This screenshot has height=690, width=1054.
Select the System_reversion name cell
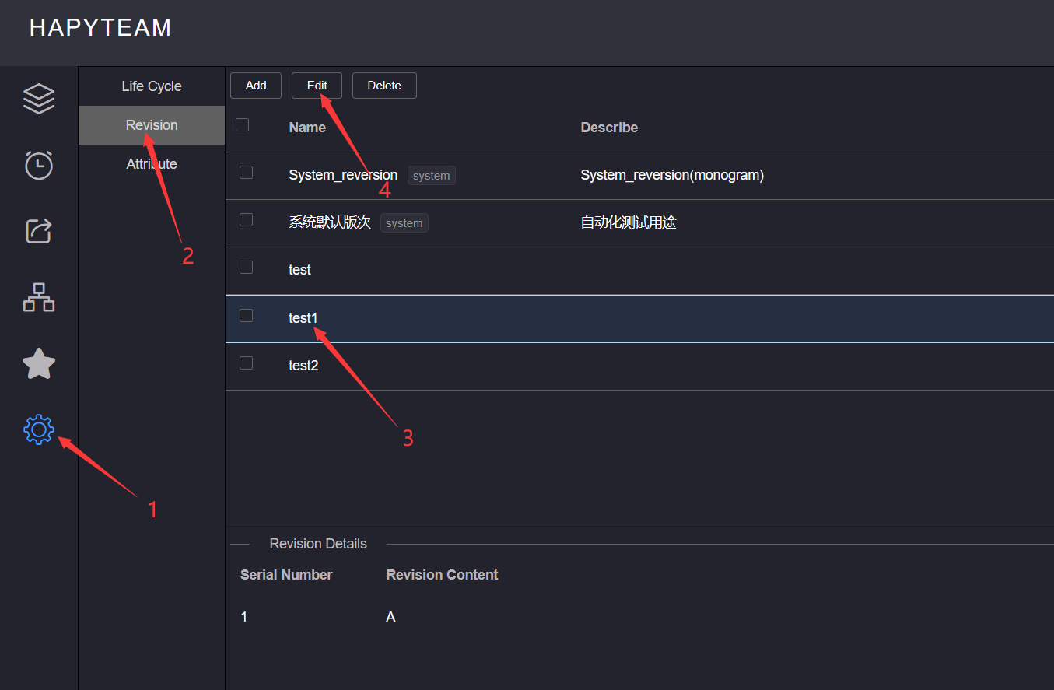coord(343,175)
